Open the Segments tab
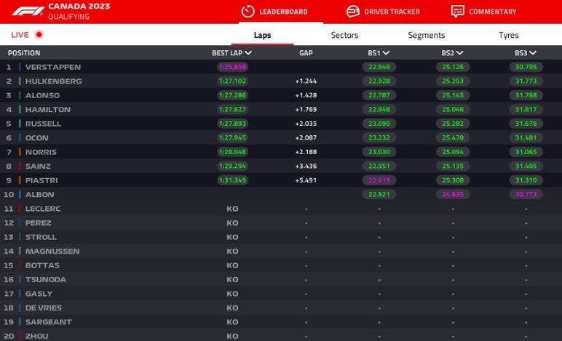 (426, 35)
